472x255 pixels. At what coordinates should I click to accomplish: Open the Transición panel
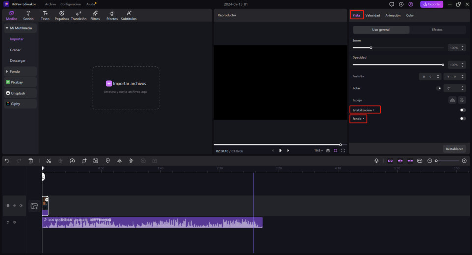79,15
